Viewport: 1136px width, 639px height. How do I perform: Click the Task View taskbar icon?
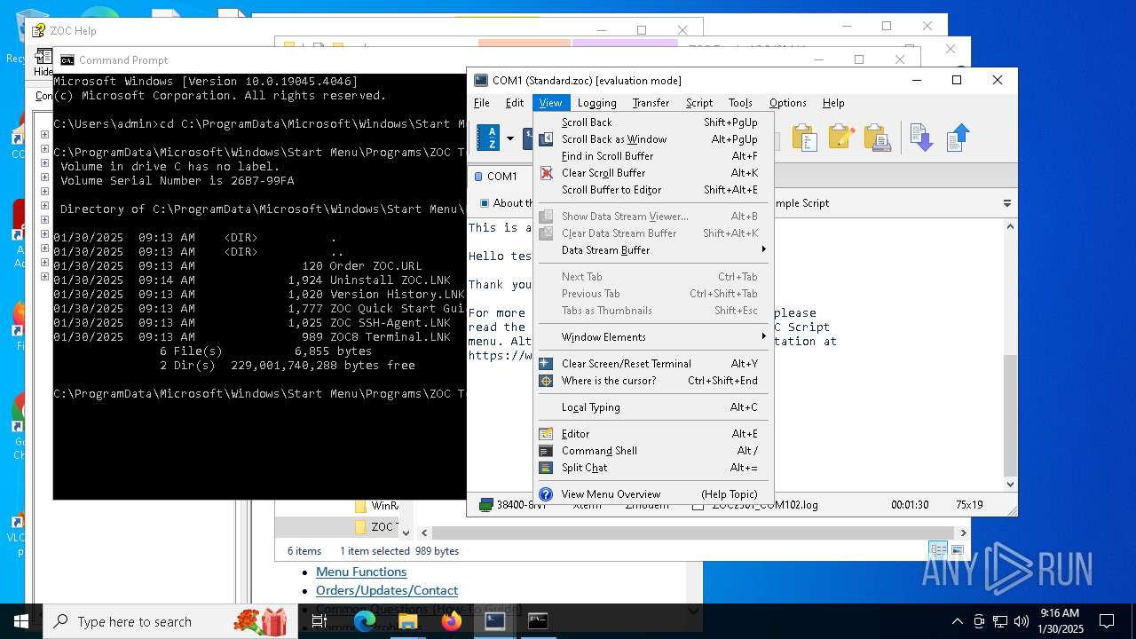[319, 621]
